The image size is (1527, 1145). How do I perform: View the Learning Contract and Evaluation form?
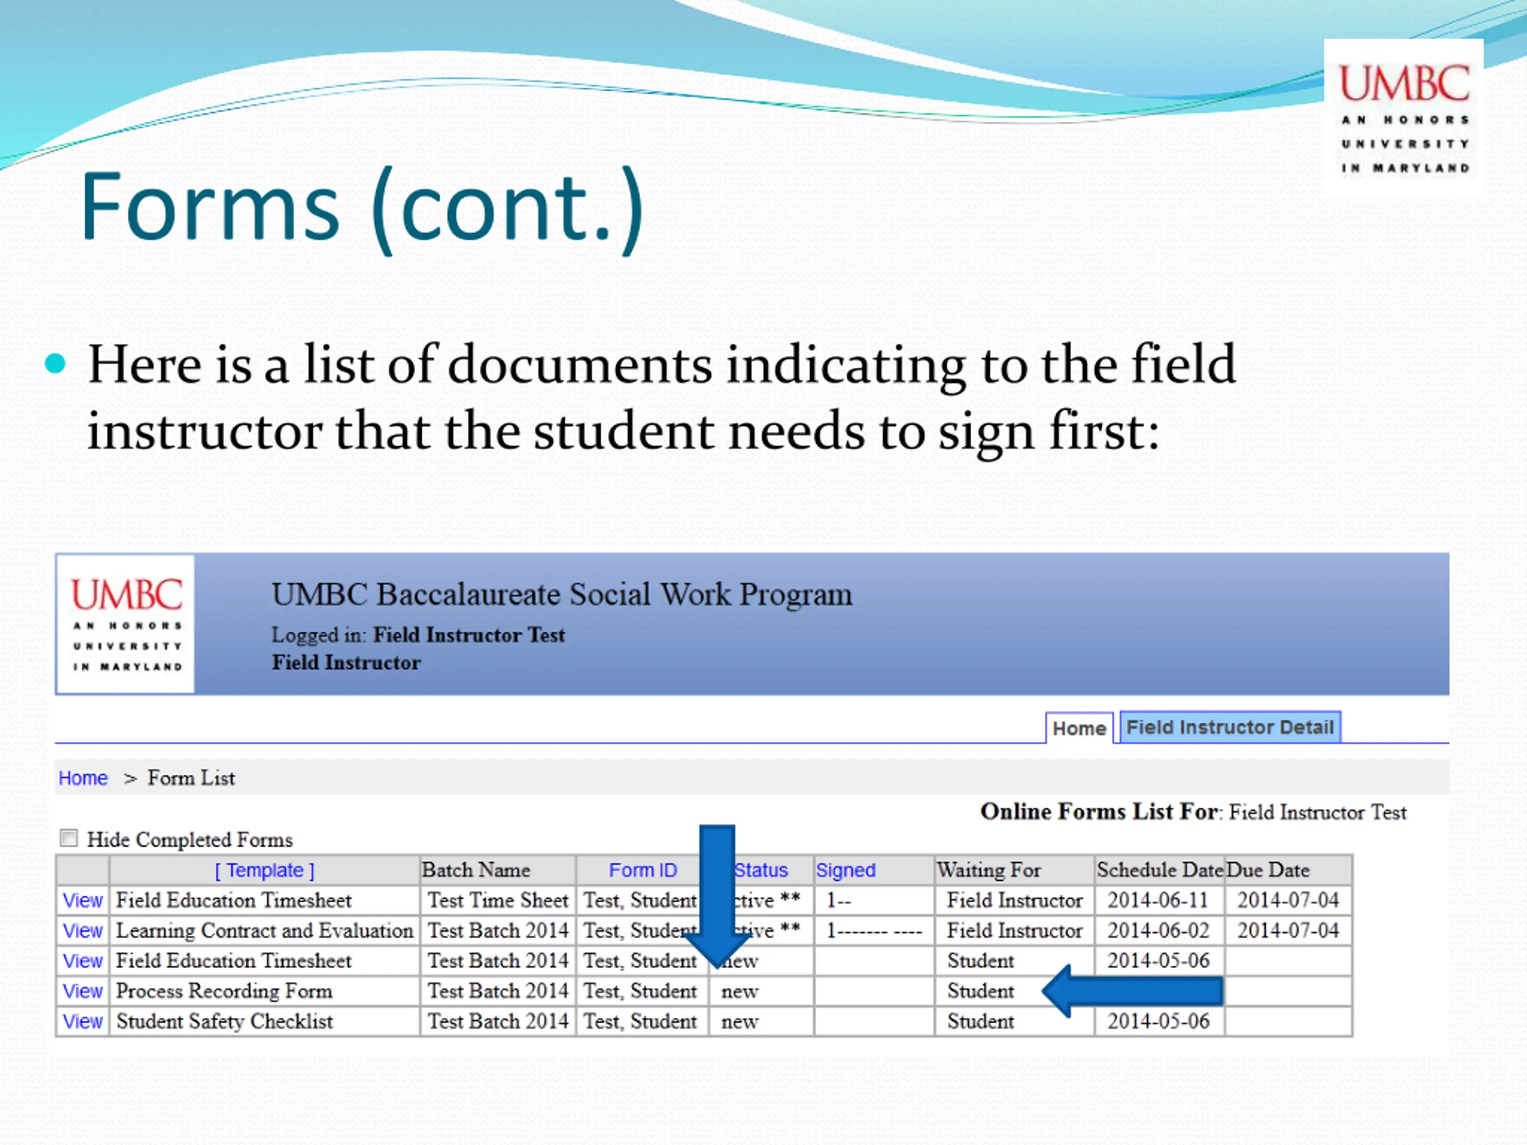[x=82, y=930]
